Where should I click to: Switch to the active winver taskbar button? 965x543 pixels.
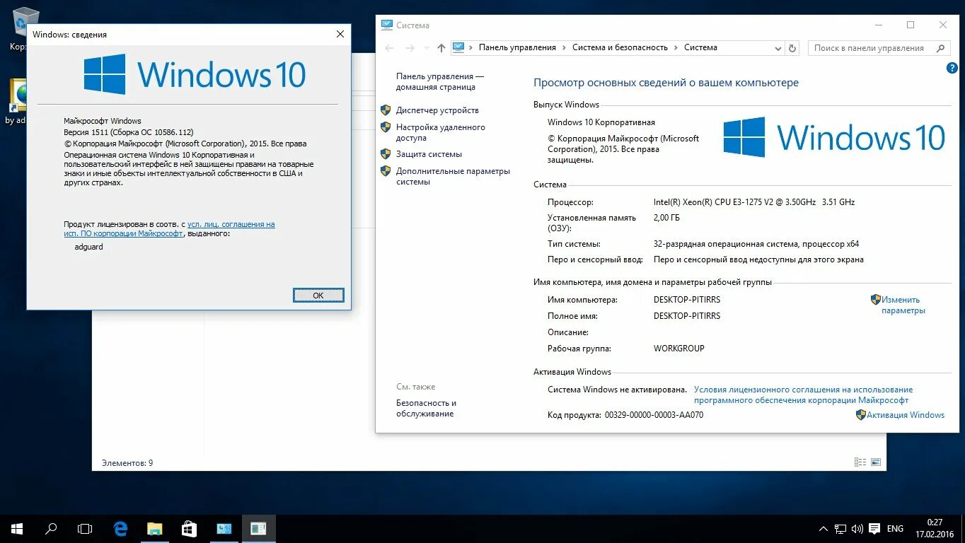pyautogui.click(x=258, y=528)
